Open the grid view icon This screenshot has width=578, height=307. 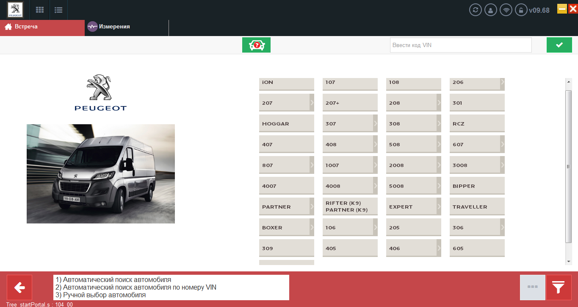(x=40, y=10)
